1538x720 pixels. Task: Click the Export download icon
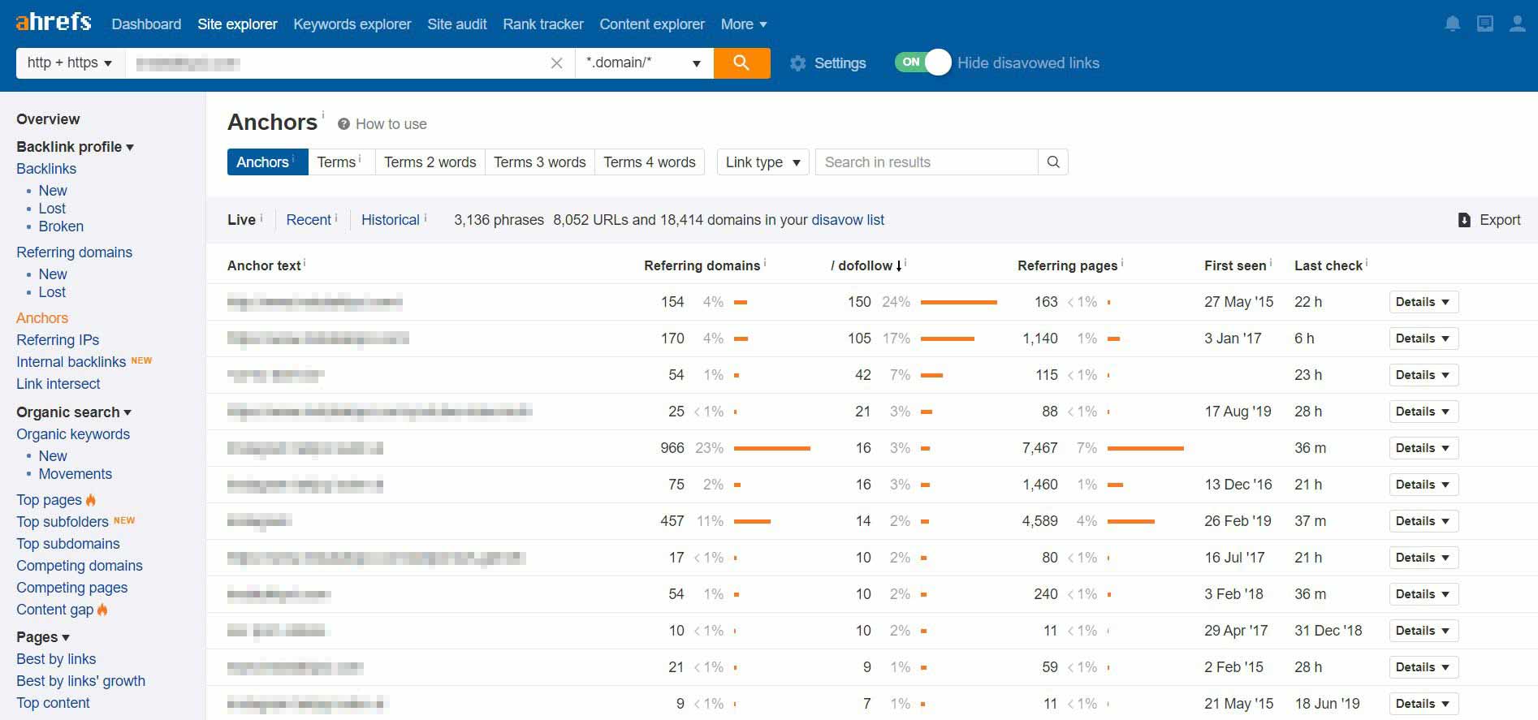click(x=1464, y=220)
